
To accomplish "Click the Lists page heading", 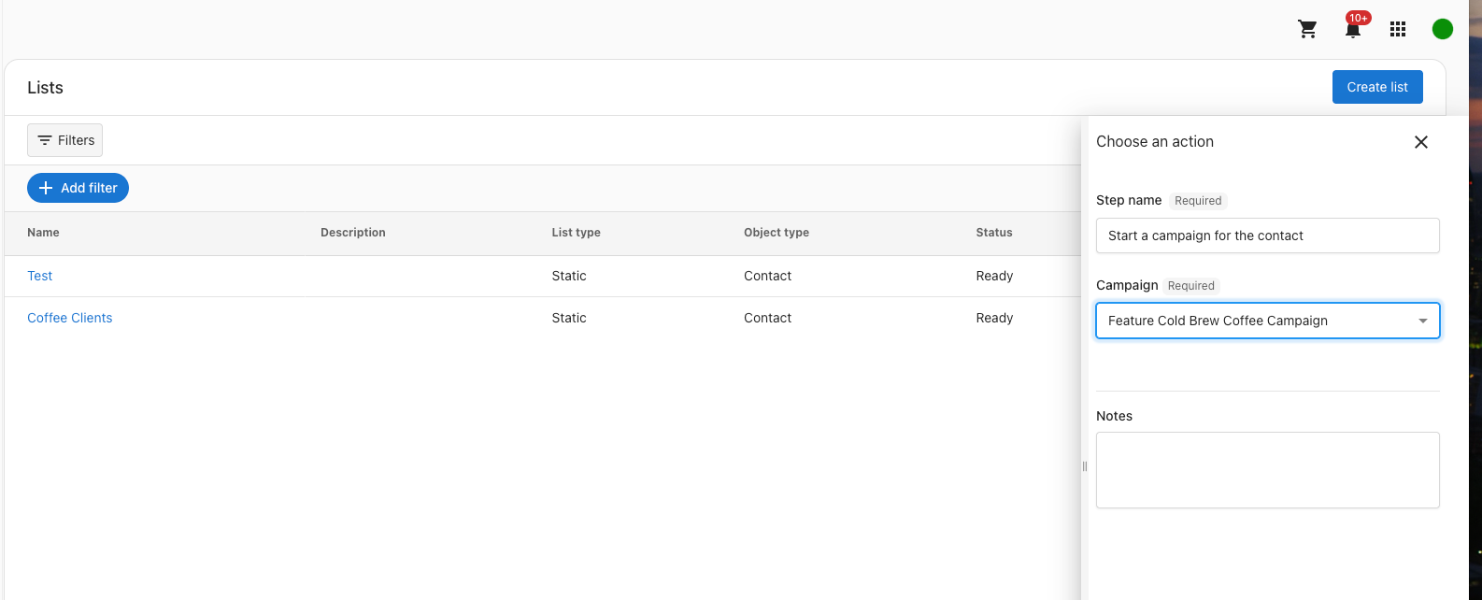I will pos(45,88).
